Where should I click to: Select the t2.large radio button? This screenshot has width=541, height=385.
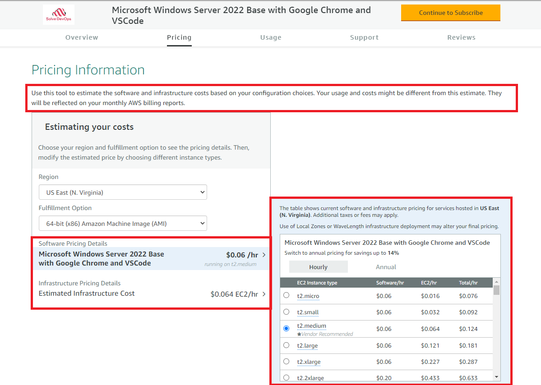coord(287,345)
